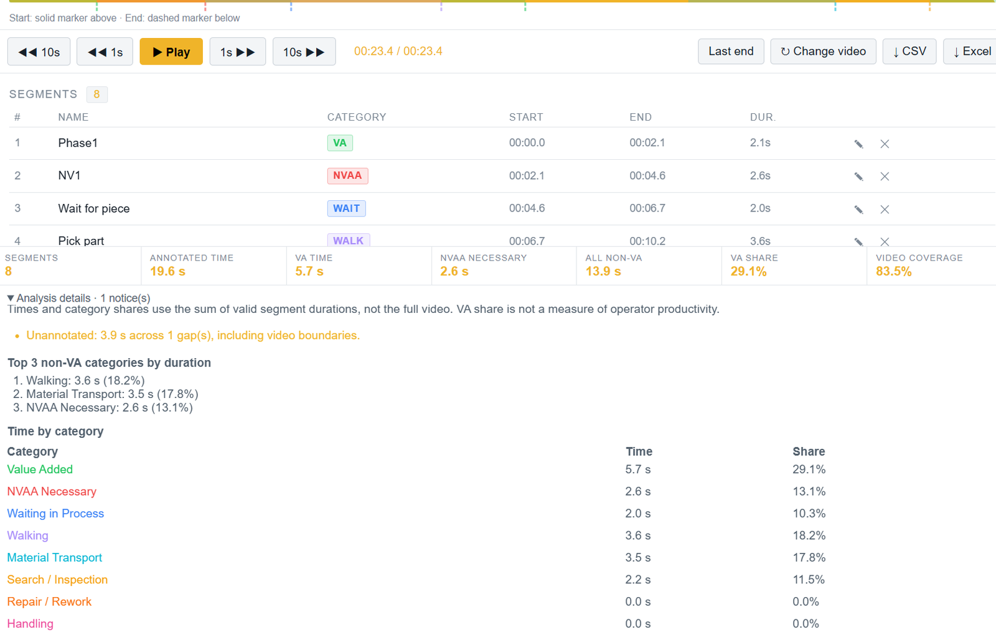This screenshot has height=635, width=996.
Task: Export segments as CSV
Action: 909,51
